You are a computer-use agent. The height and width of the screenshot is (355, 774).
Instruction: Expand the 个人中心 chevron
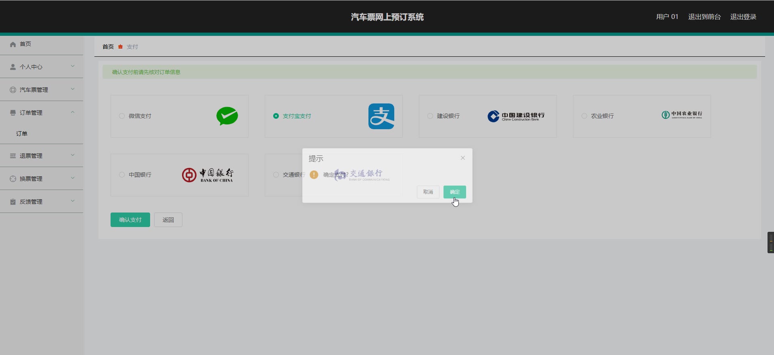(73, 66)
